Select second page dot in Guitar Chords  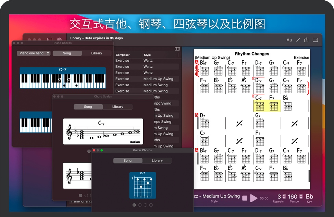pos(140,205)
